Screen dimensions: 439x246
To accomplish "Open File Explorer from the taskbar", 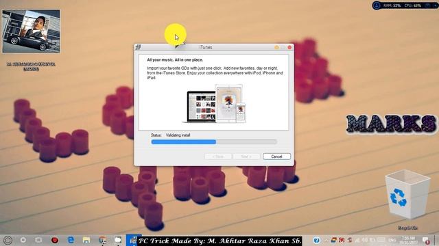I will (x=86, y=240).
